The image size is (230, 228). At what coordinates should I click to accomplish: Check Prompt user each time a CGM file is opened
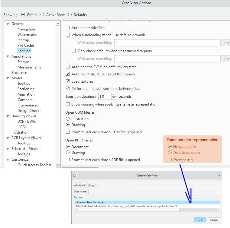(68, 132)
